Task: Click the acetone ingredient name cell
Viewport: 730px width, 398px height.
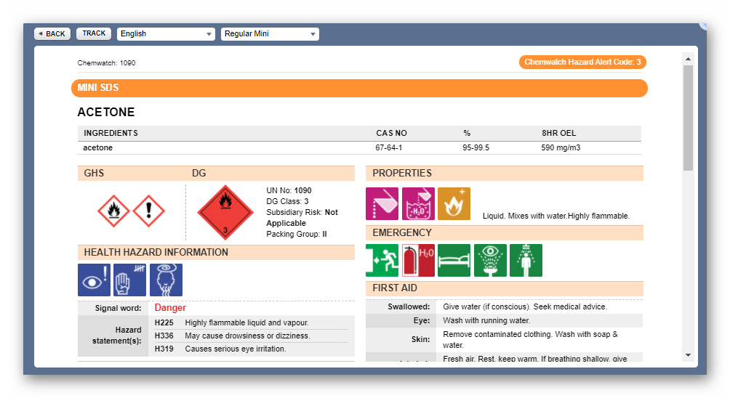Action: (97, 148)
